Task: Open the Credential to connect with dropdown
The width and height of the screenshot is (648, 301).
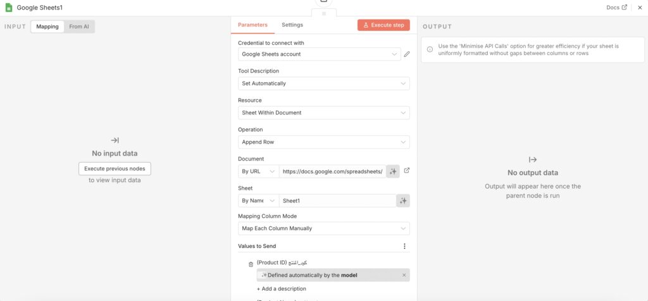Action: [x=319, y=54]
